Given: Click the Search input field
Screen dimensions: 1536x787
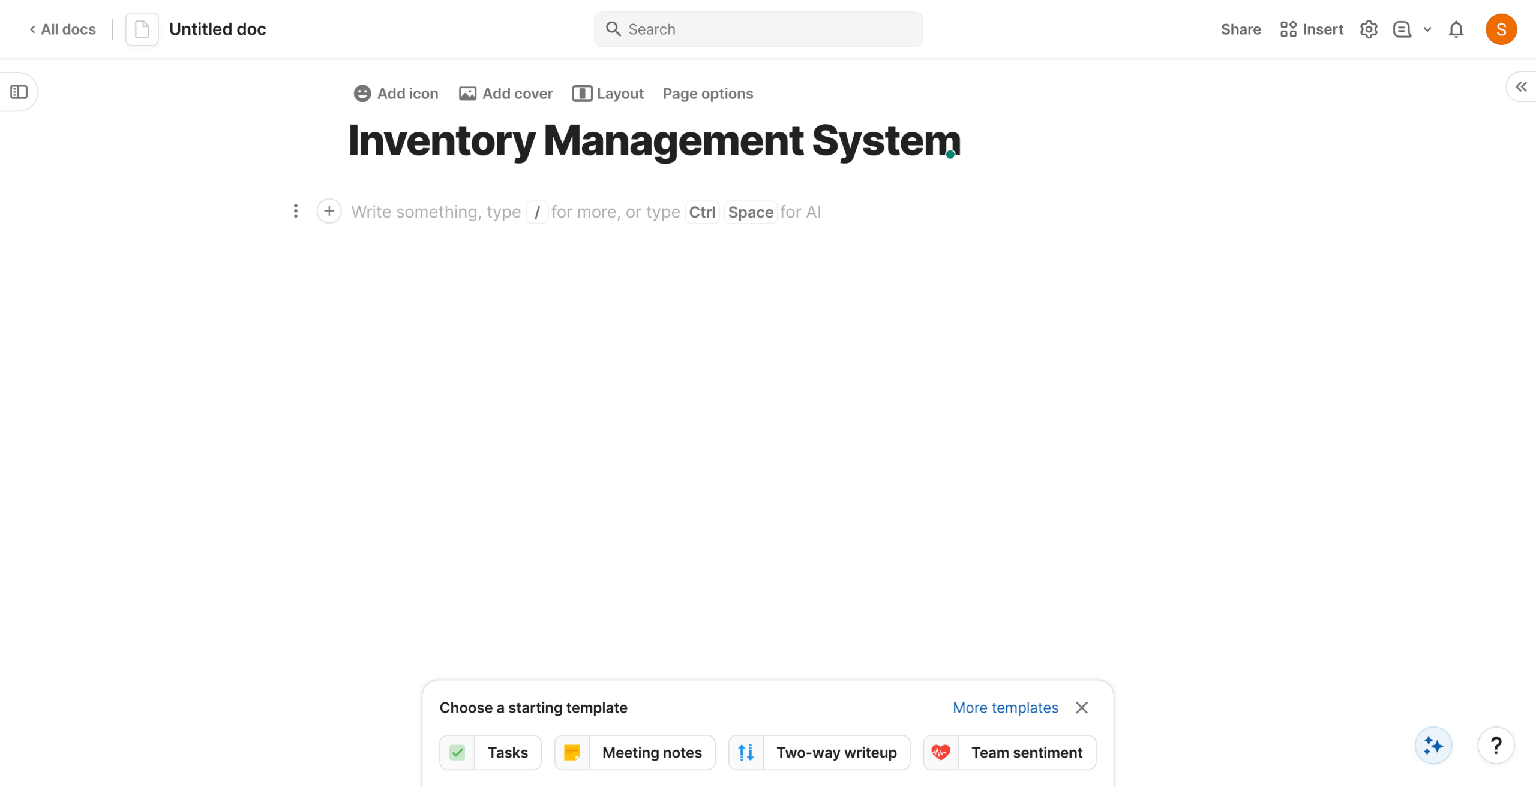Looking at the screenshot, I should [758, 29].
